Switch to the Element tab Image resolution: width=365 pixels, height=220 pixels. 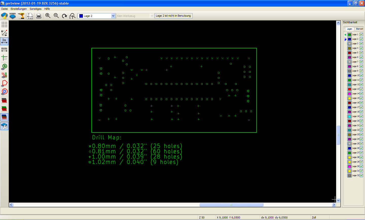(359, 29)
